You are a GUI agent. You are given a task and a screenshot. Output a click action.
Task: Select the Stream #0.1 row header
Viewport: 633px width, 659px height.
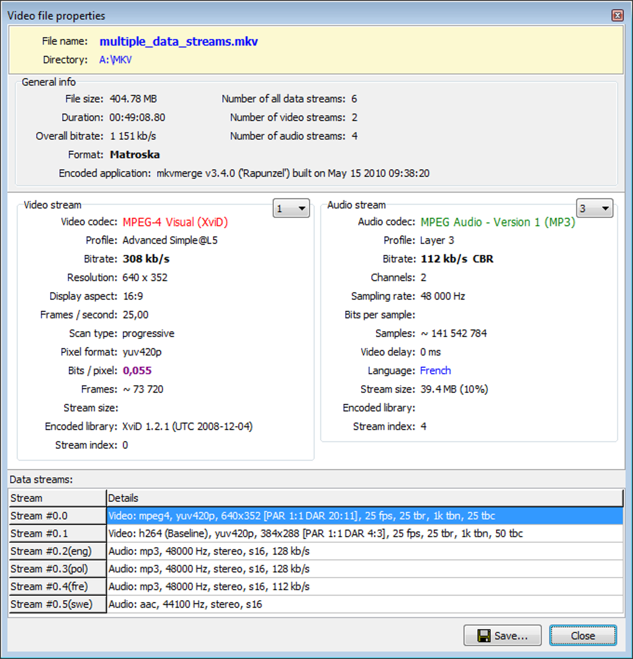pos(58,533)
